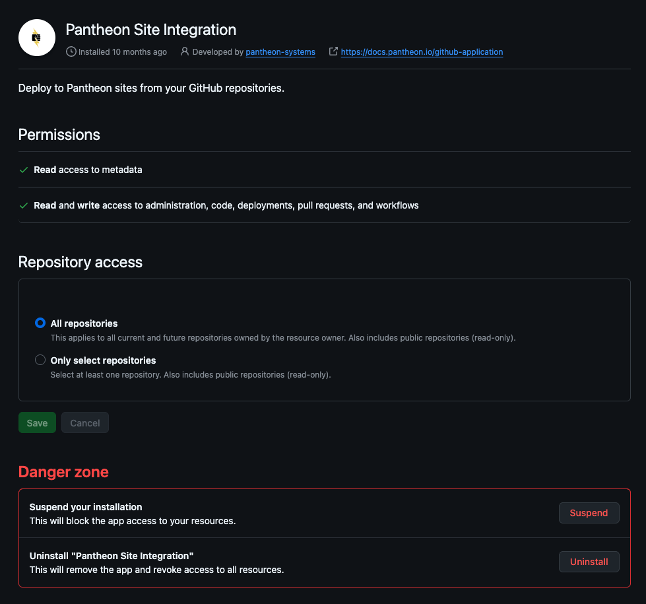Open the pantheon-systems developer profile link
The image size is (646, 604).
(x=280, y=51)
